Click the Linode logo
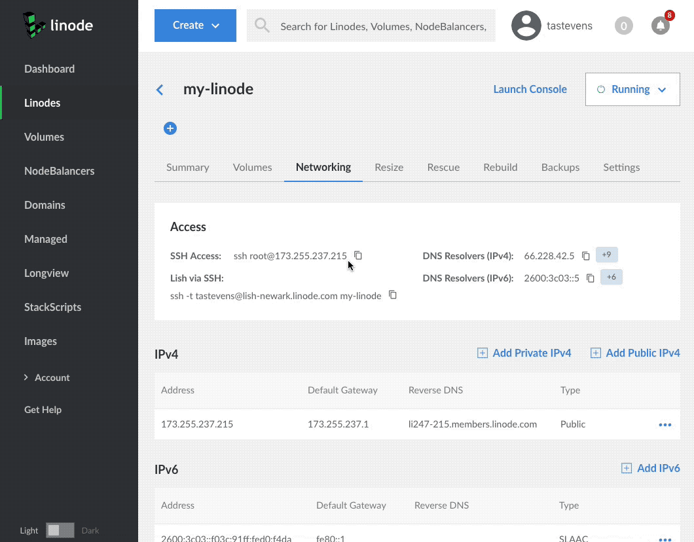 [x=58, y=26]
